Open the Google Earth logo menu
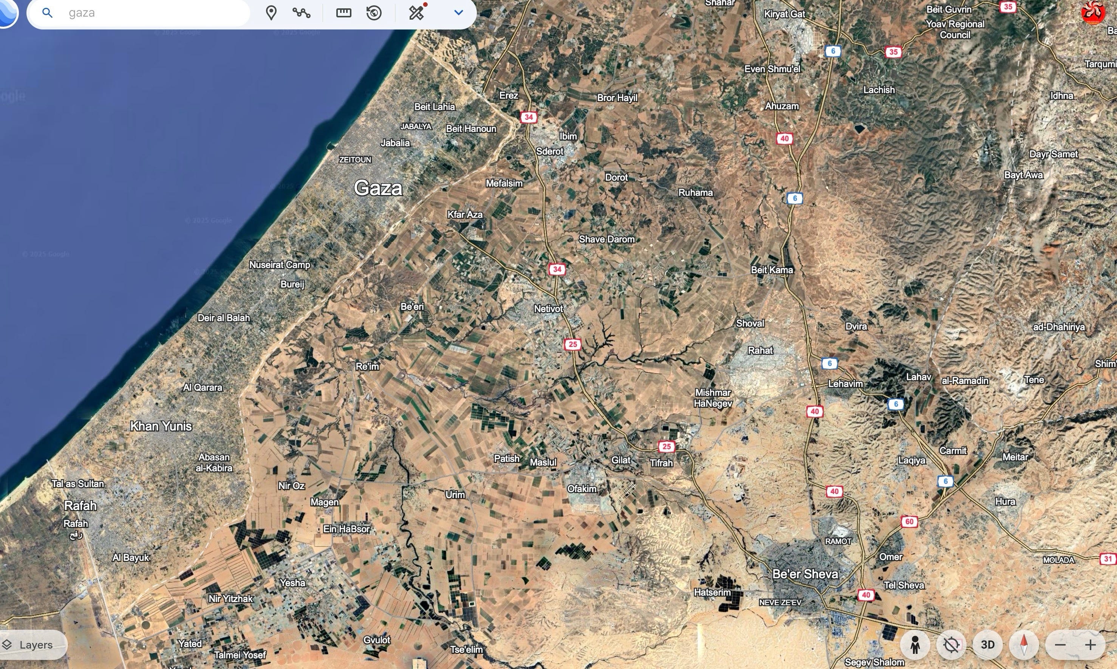The width and height of the screenshot is (1117, 669). pos(7,12)
